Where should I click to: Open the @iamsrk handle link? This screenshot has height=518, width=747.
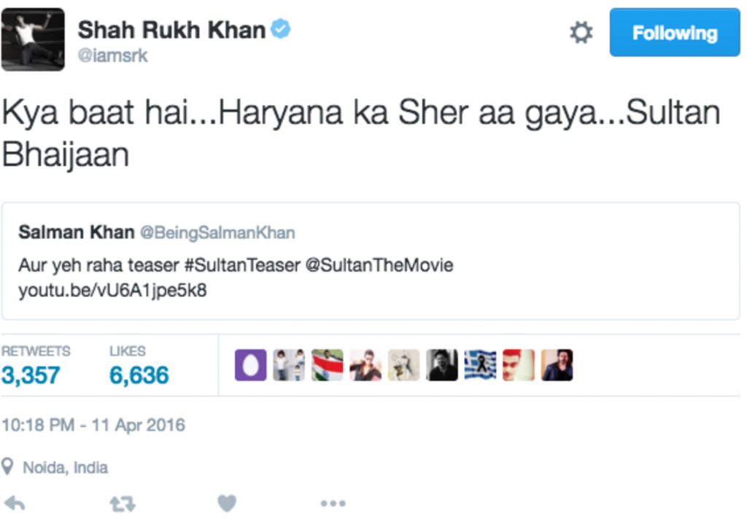(x=112, y=56)
